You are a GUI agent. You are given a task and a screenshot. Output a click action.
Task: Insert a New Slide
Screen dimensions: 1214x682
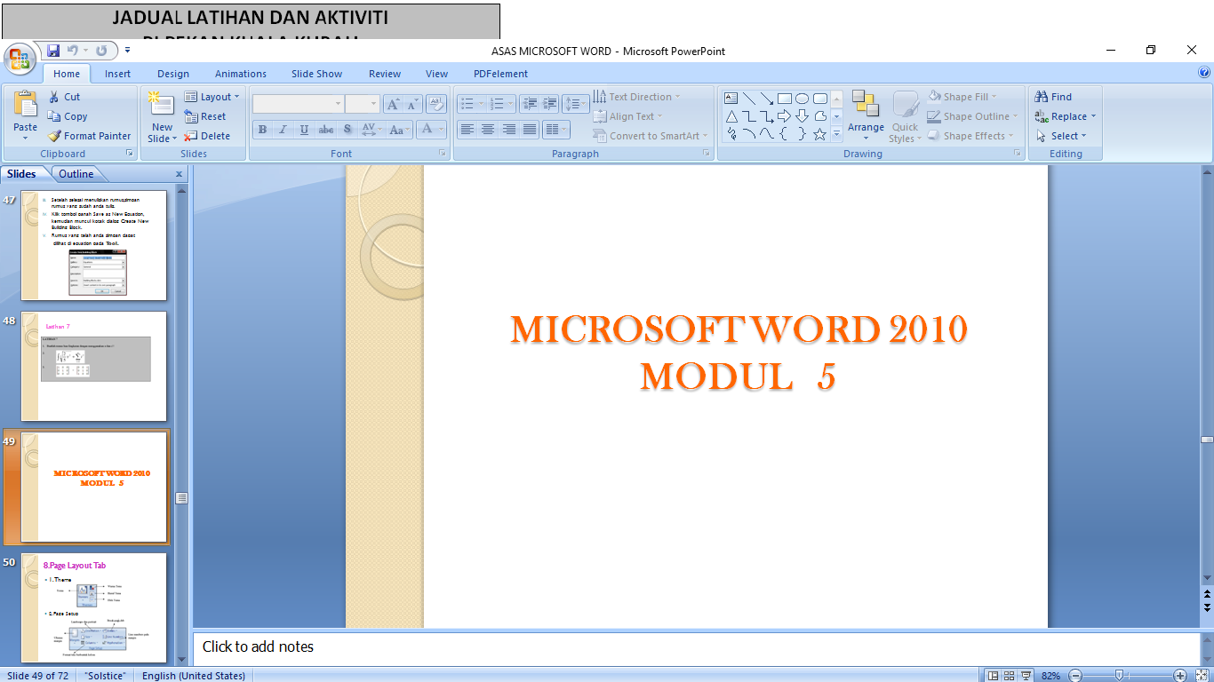[162, 116]
